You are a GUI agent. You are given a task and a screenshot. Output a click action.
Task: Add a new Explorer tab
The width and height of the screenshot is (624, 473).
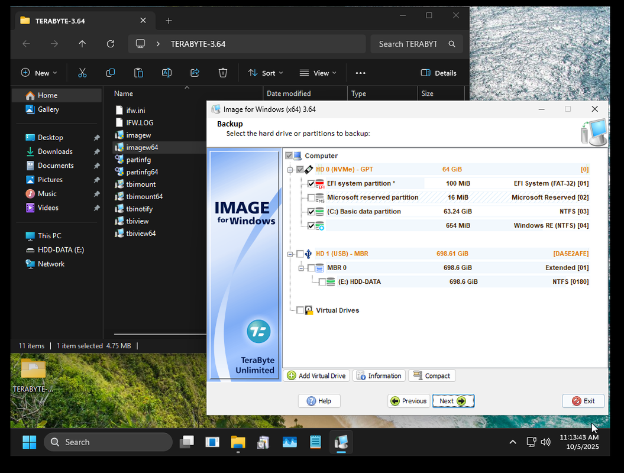coord(169,21)
